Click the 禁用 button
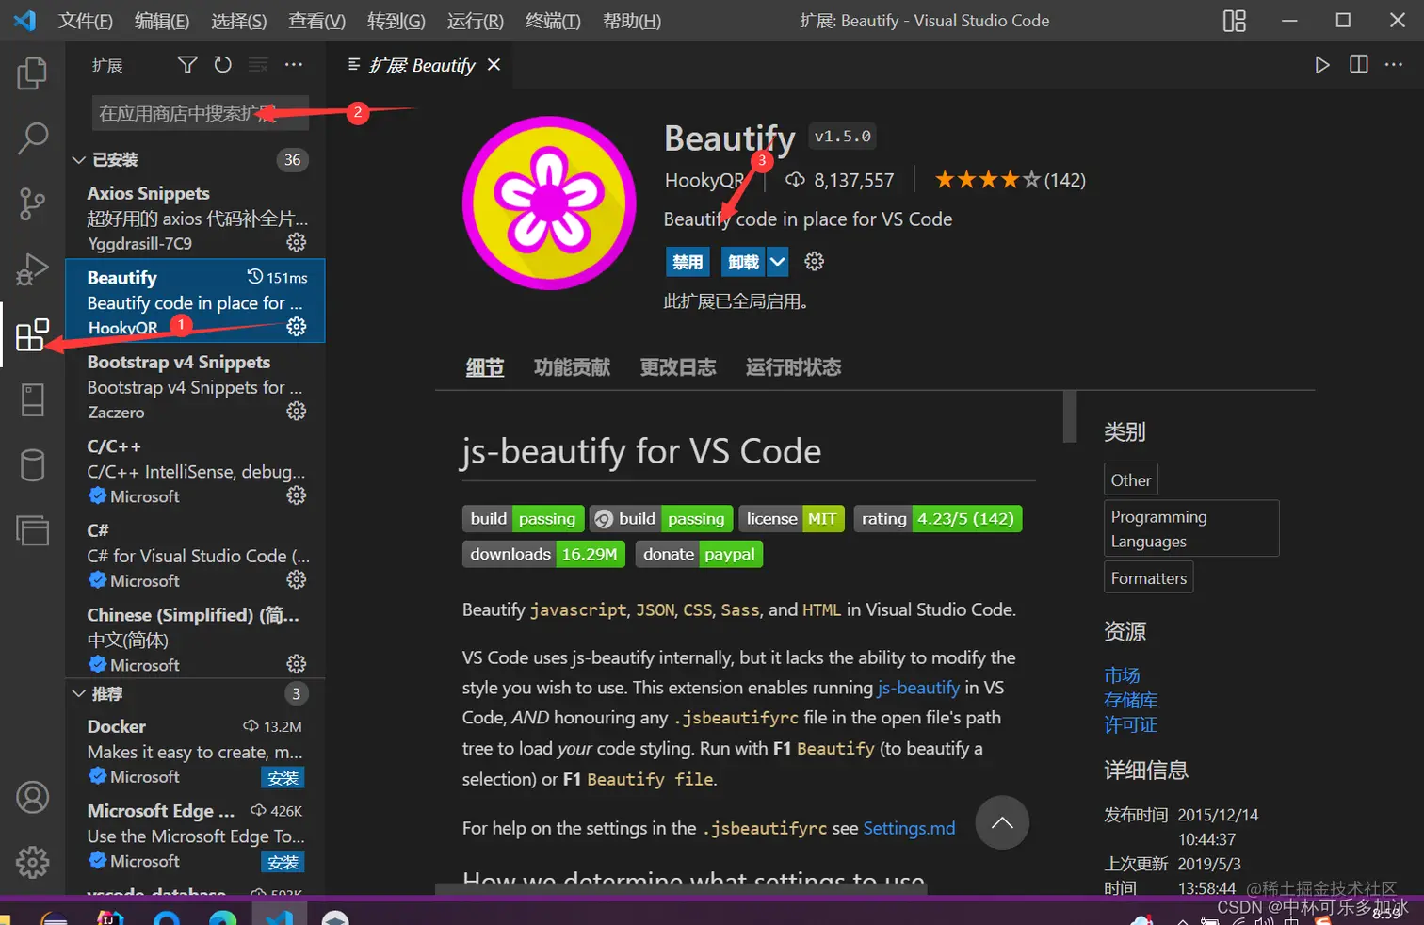The image size is (1424, 925). (688, 262)
